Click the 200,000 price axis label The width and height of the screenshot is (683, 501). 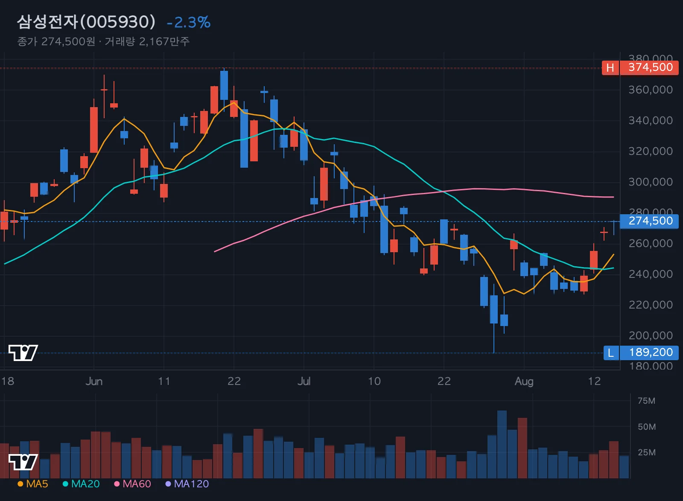click(651, 335)
